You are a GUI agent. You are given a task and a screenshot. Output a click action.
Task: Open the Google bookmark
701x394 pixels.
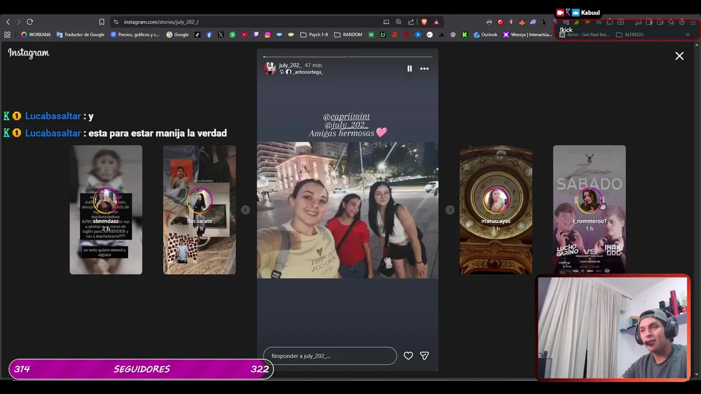[x=177, y=34]
